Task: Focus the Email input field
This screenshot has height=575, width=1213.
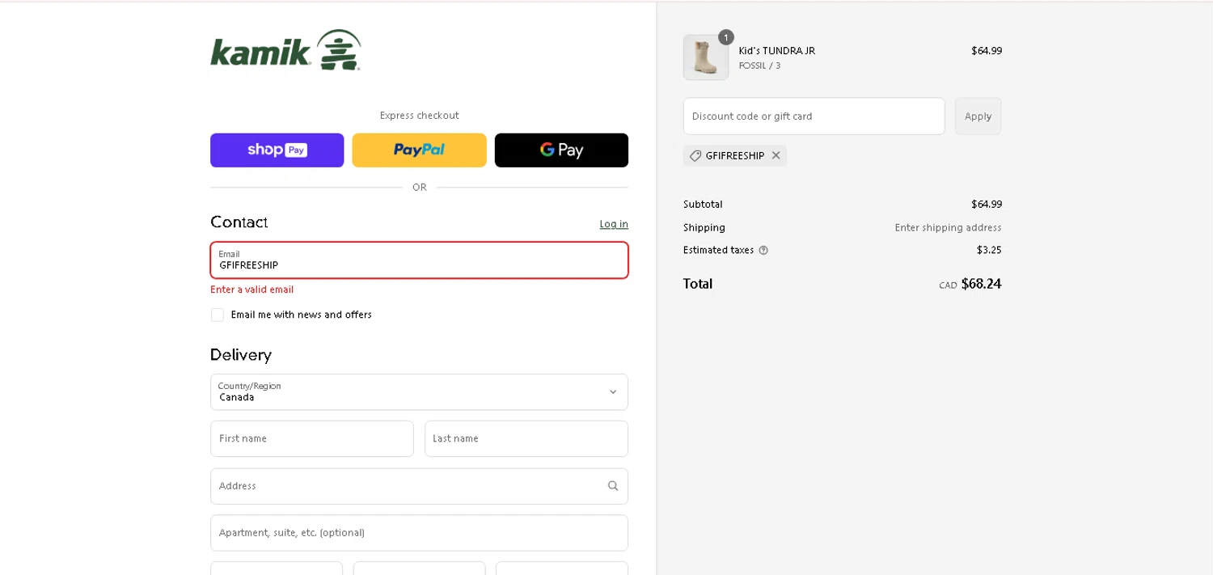Action: tap(419, 260)
